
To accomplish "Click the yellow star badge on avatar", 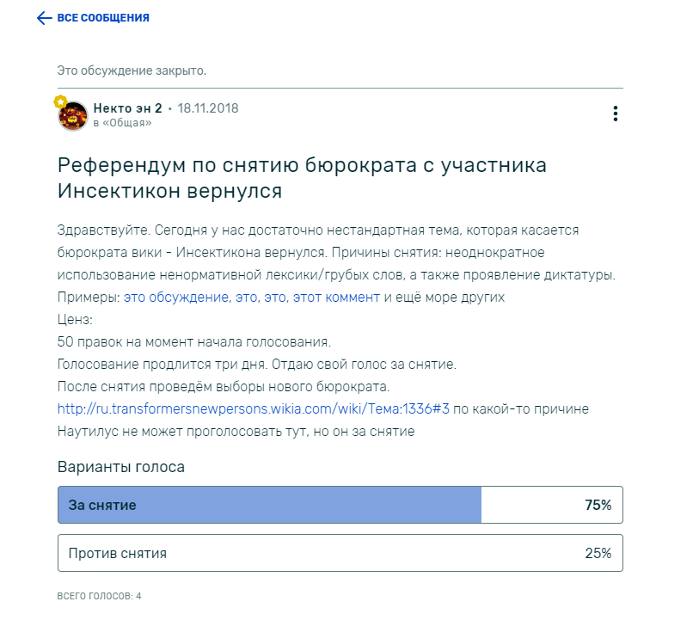I will (x=60, y=101).
